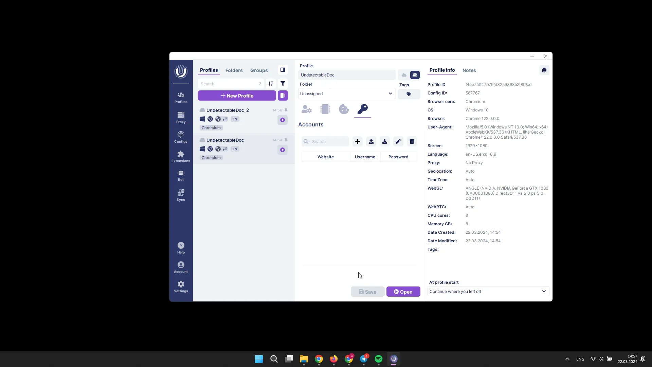The width and height of the screenshot is (652, 367).
Task: Open the Folder dropdown for profile
Action: click(x=347, y=94)
